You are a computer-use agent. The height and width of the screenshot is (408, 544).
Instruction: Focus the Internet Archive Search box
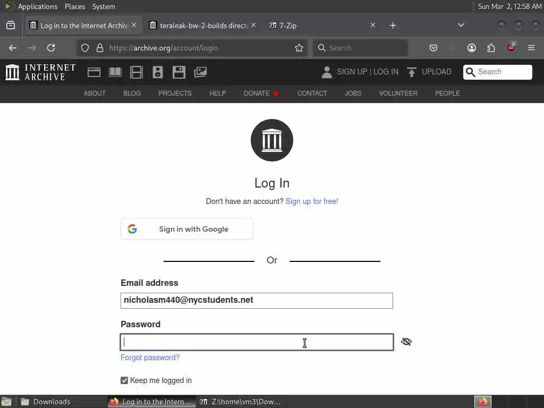pyautogui.click(x=497, y=72)
